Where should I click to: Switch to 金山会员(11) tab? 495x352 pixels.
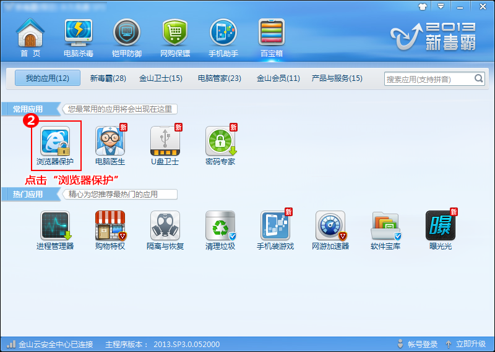pyautogui.click(x=278, y=78)
